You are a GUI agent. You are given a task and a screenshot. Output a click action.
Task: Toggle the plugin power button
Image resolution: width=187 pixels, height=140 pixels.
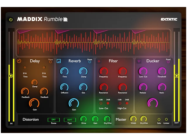(11, 20)
